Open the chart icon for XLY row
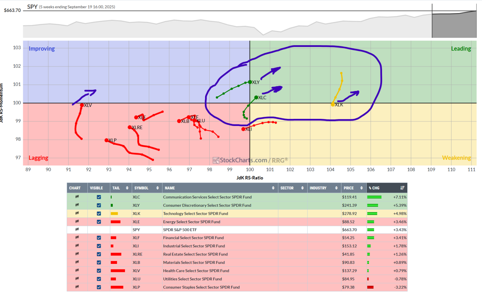The width and height of the screenshot is (482, 296). tap(77, 205)
